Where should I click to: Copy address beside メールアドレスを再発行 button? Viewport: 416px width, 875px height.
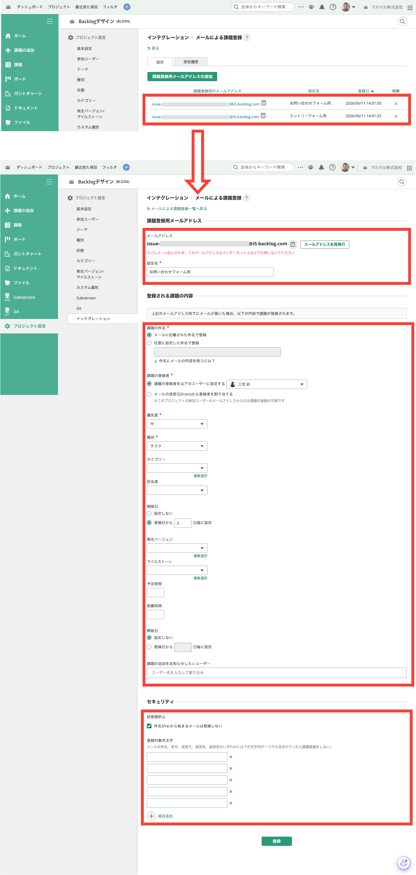293,244
